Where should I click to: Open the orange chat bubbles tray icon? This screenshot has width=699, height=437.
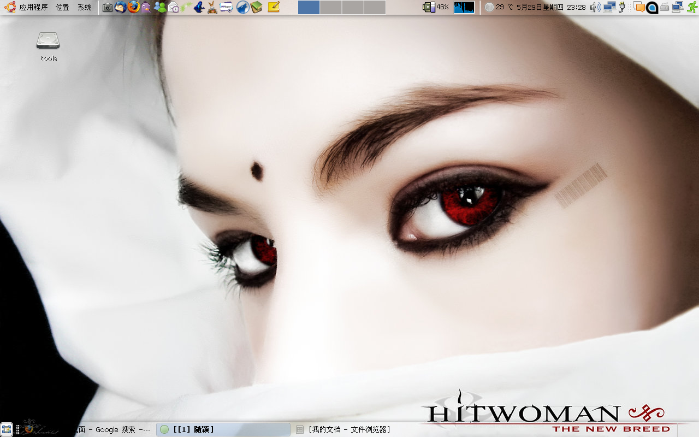tap(638, 7)
